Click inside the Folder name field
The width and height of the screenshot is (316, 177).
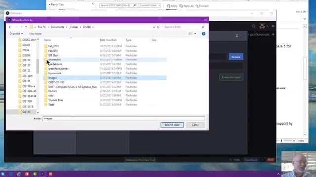[124, 118]
